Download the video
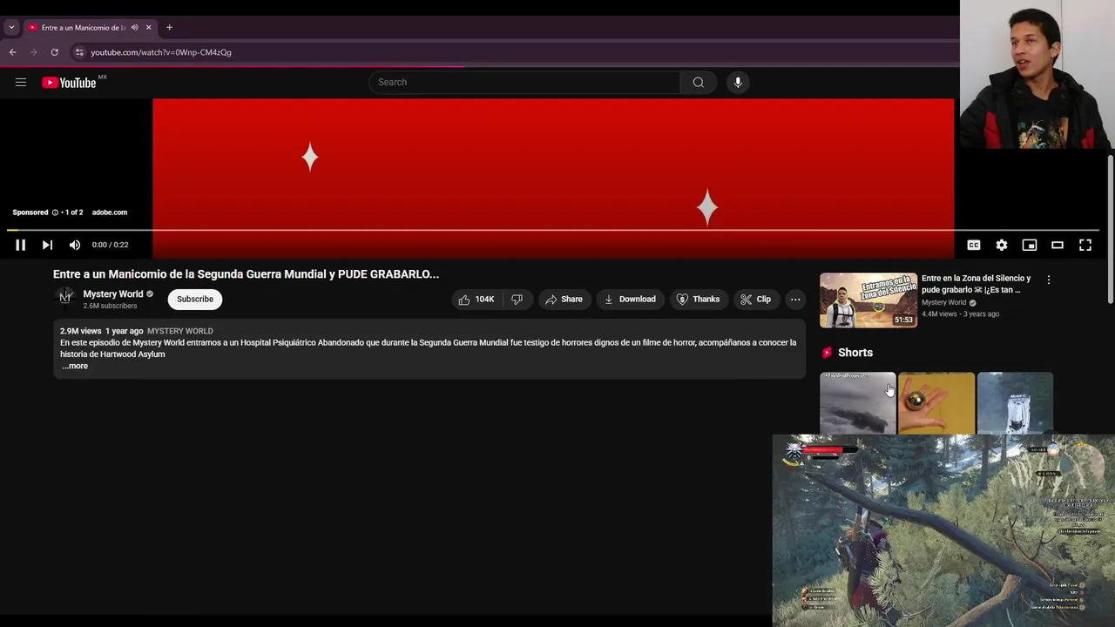This screenshot has height=627, width=1115. coord(630,300)
